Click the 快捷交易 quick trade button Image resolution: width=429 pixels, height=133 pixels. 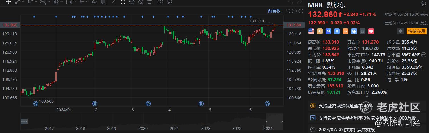pos(416,31)
